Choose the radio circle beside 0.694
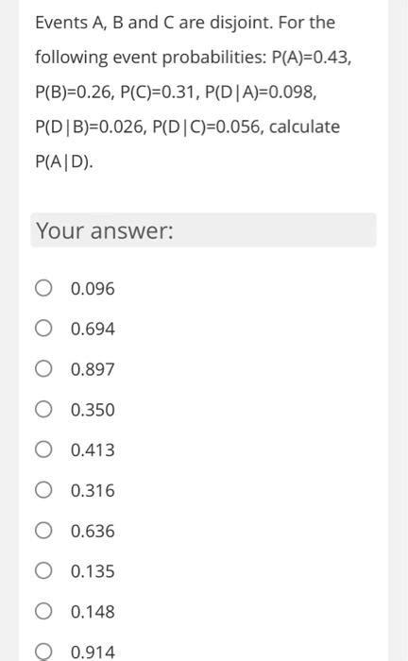408x661 pixels. 43,329
